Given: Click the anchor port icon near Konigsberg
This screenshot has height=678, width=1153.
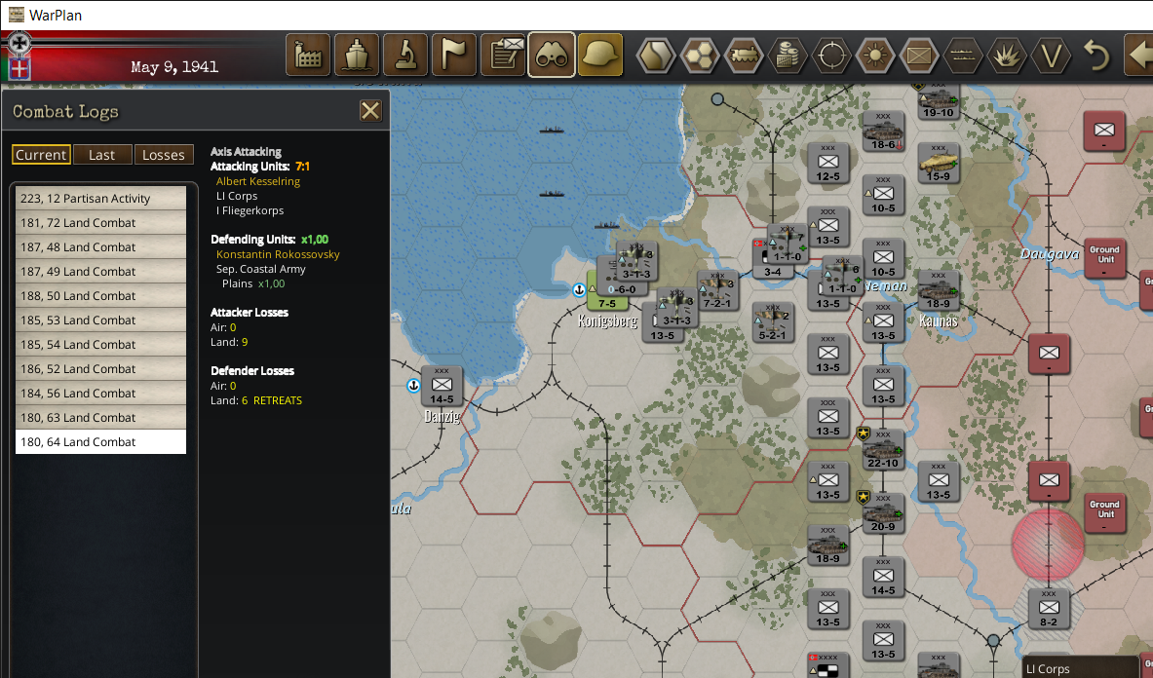Looking at the screenshot, I should tap(579, 289).
